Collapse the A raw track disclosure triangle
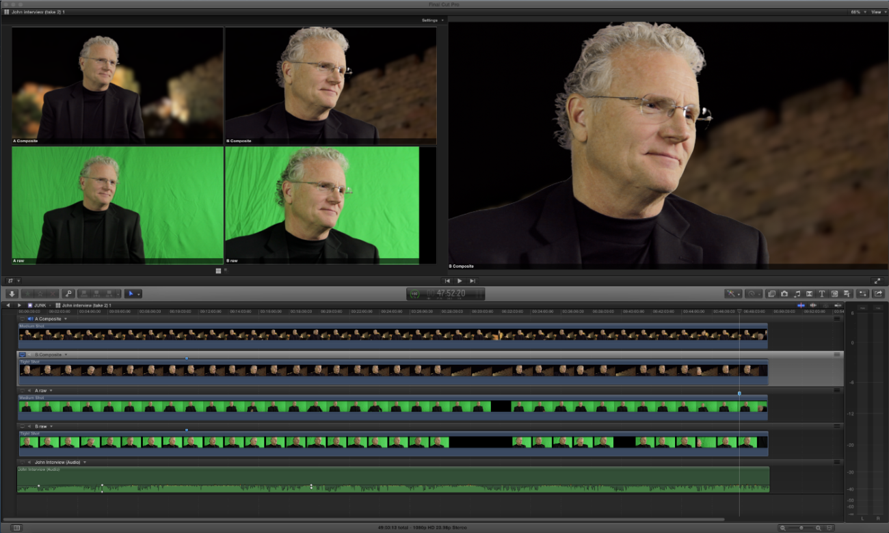 coord(51,391)
